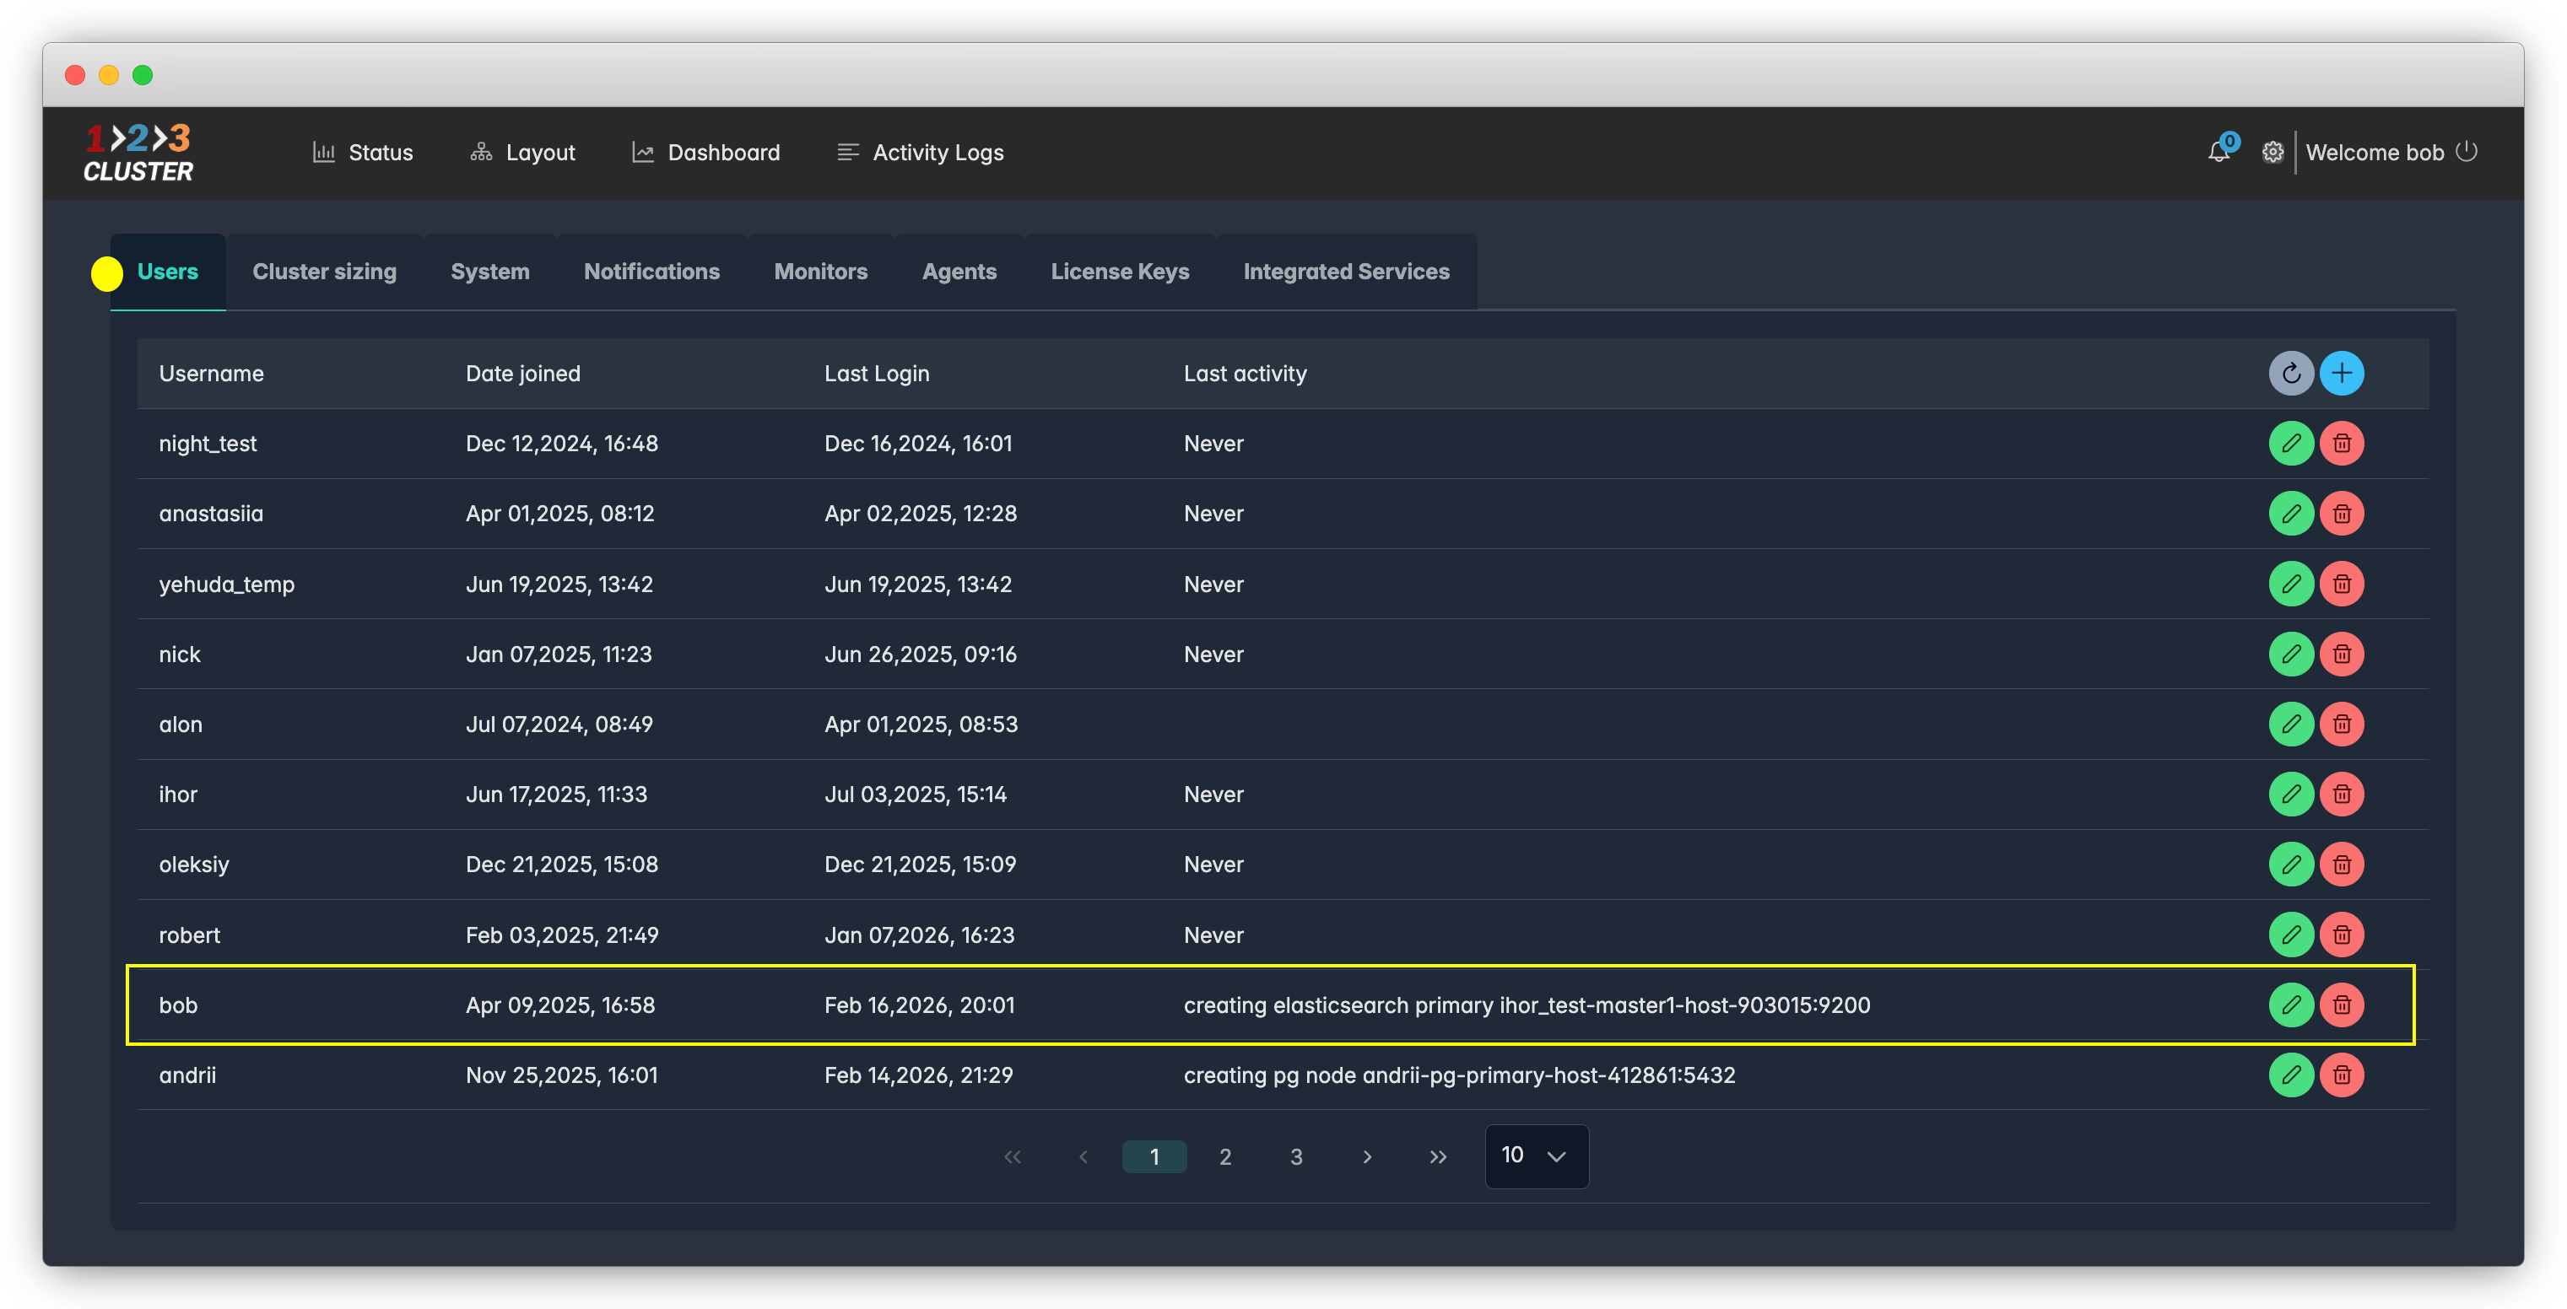Click the 123 Cluster logo

(x=138, y=153)
